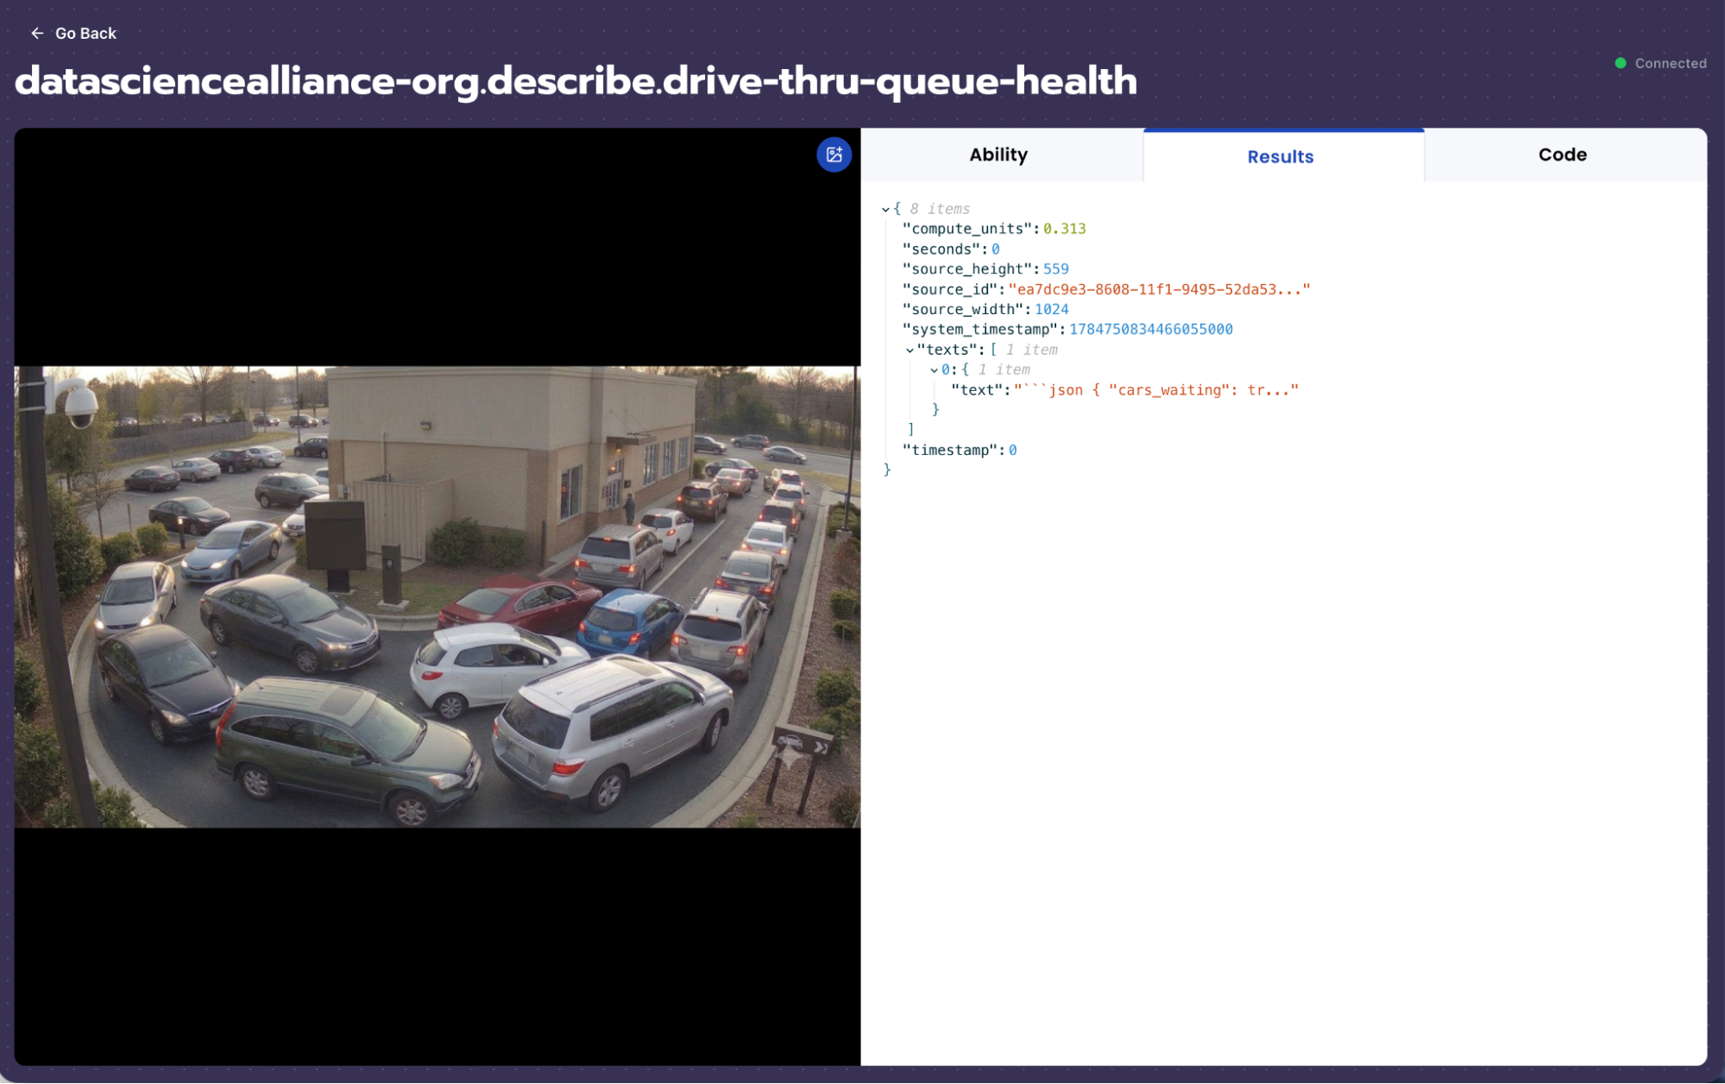Viewport: 1725px width, 1084px height.
Task: Click the Go Back arrow icon
Action: pos(37,33)
